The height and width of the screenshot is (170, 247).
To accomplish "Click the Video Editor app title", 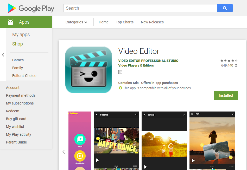I will click(x=139, y=51).
